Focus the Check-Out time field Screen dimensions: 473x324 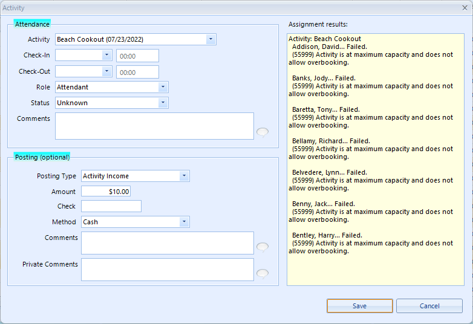pos(137,72)
